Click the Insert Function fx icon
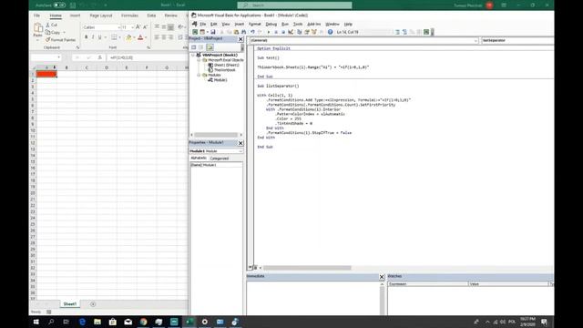 point(99,57)
